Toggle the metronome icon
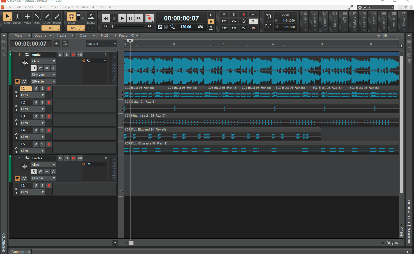Screen dimensions: 414x254 211,28
